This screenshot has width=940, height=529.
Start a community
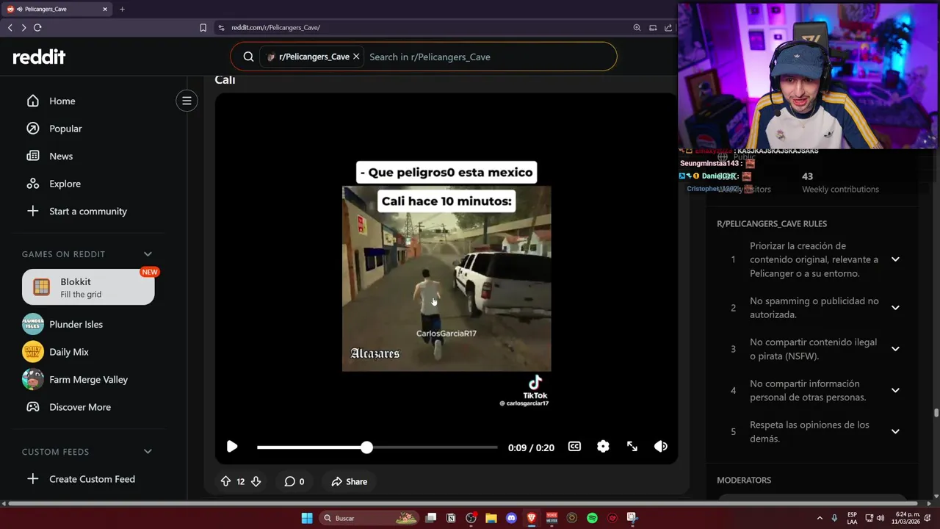click(x=88, y=212)
